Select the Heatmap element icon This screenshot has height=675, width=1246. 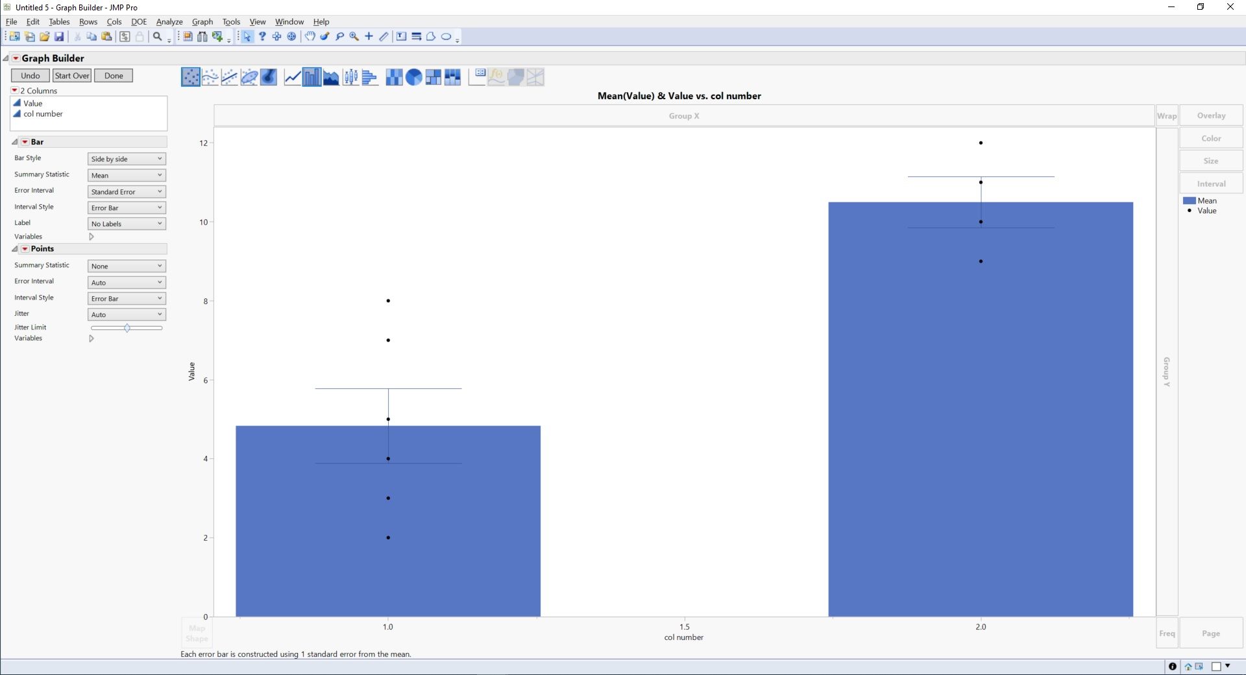click(x=395, y=77)
